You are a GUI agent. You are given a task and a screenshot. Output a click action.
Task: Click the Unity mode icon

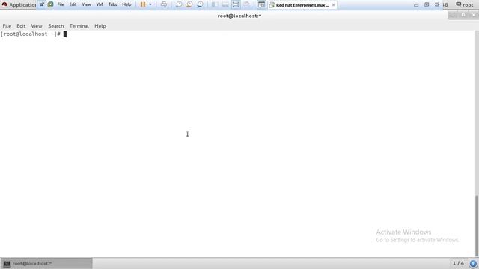coord(247,4)
